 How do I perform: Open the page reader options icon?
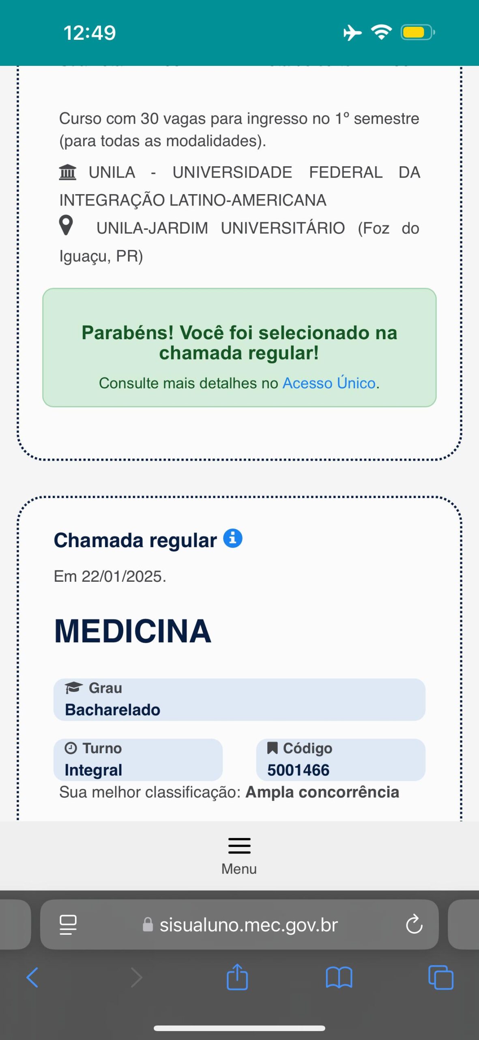tap(68, 924)
